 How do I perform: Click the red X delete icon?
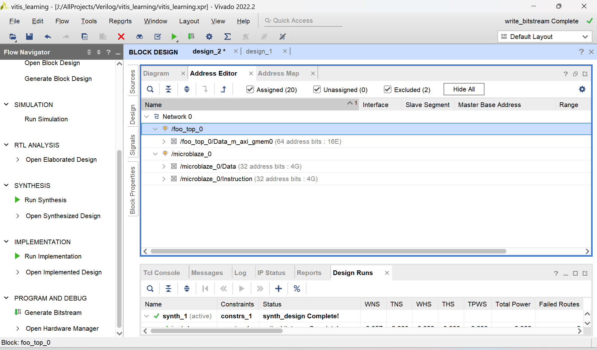(x=121, y=37)
